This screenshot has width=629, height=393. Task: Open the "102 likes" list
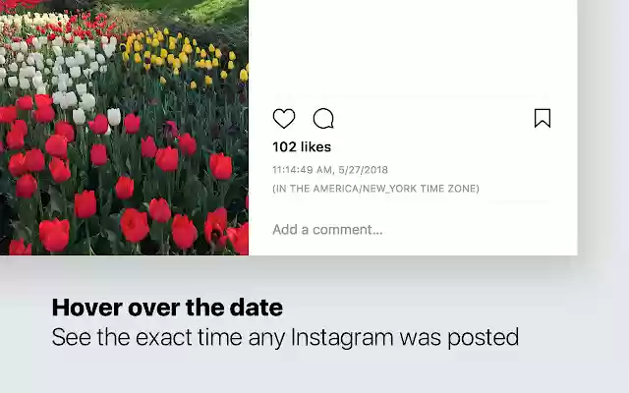click(x=302, y=146)
